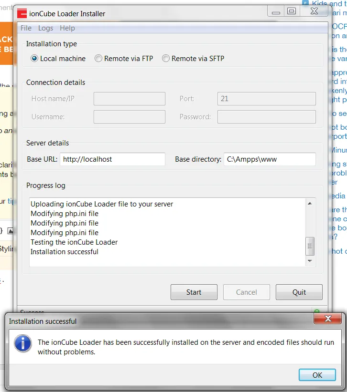347x392 pixels.
Task: Minimize the ionCube Loader Installer window
Action: point(276,11)
